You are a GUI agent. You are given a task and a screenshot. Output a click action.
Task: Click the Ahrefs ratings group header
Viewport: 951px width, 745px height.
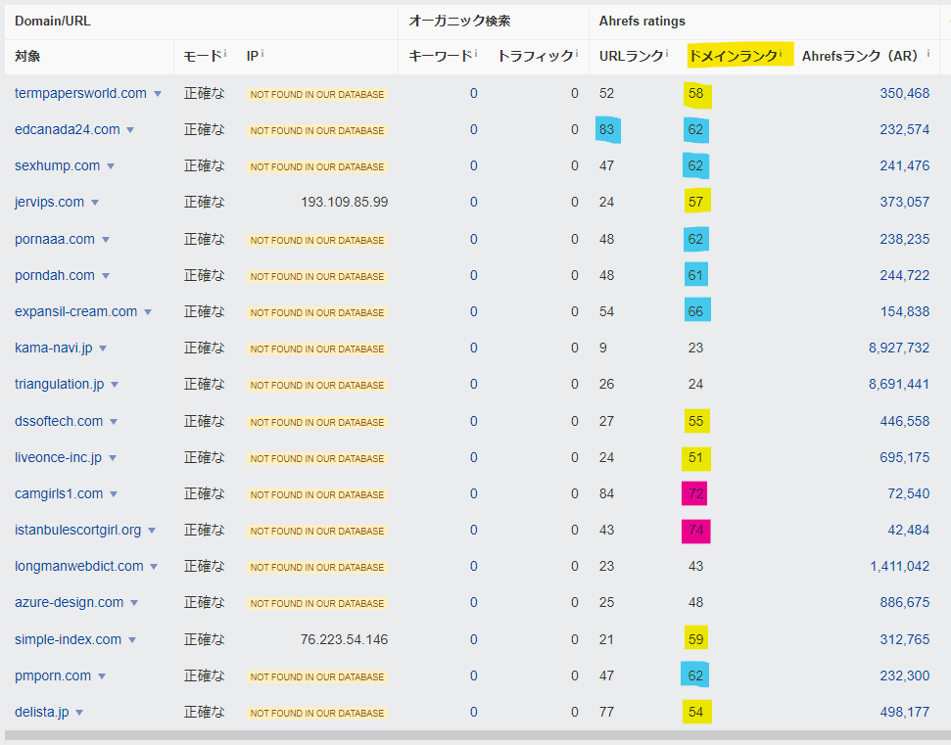tap(642, 22)
